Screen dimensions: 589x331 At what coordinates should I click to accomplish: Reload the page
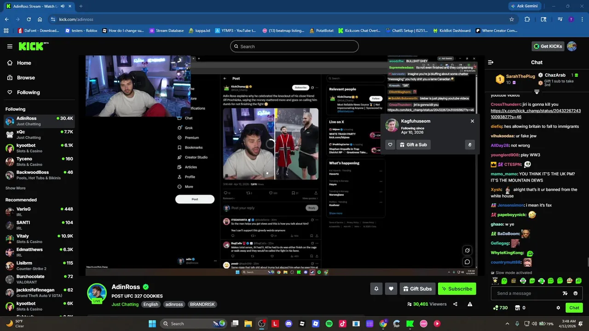point(29,19)
